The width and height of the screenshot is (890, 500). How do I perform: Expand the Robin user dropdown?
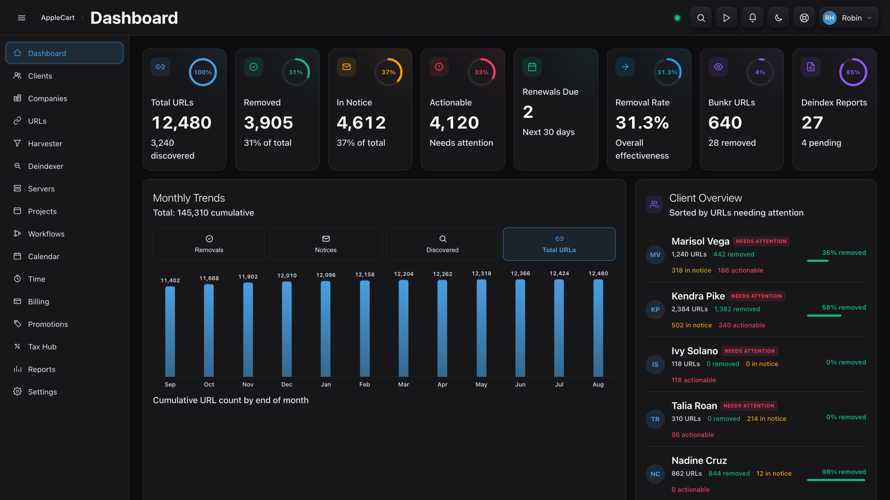[849, 18]
